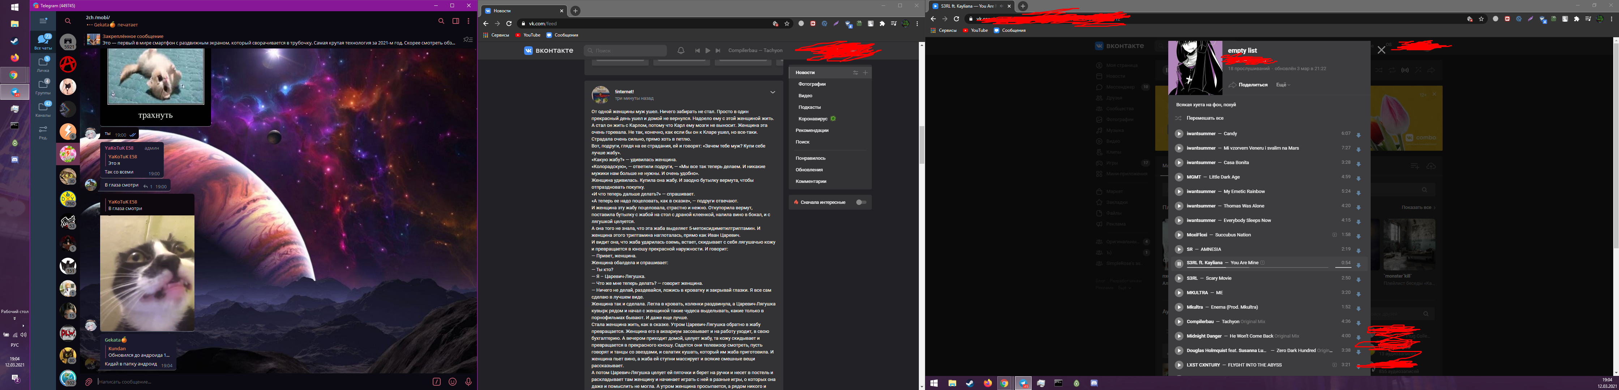This screenshot has width=1619, height=390.
Task: Click play in the VK header player
Action: click(x=708, y=50)
